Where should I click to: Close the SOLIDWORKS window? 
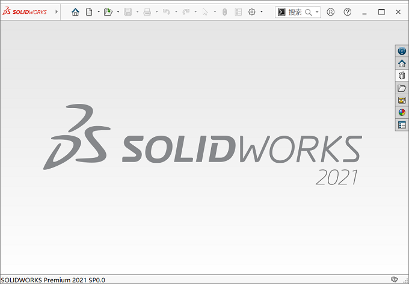pos(398,12)
